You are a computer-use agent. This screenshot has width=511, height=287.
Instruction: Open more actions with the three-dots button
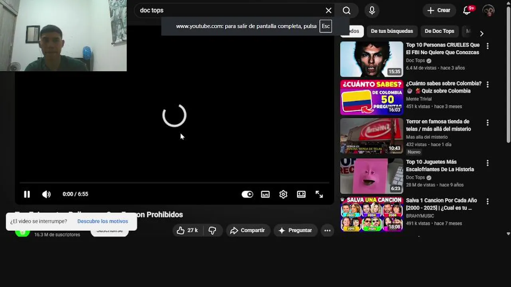(x=327, y=230)
